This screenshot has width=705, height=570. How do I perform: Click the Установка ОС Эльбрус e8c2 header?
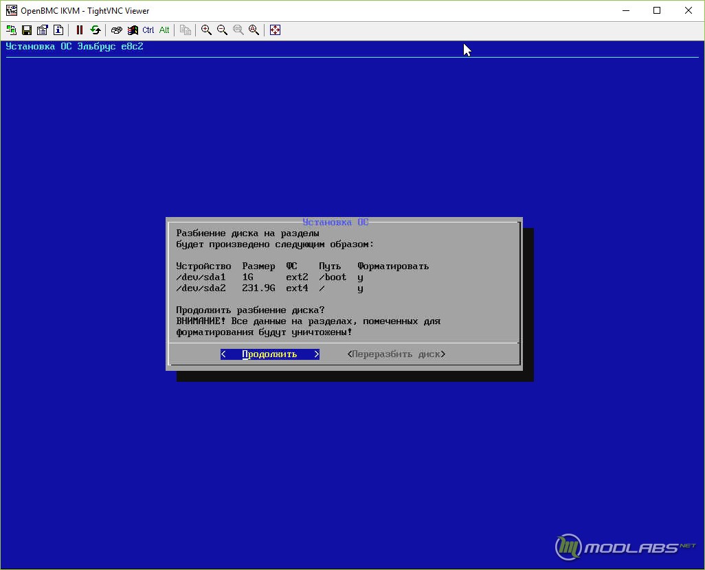pos(75,46)
